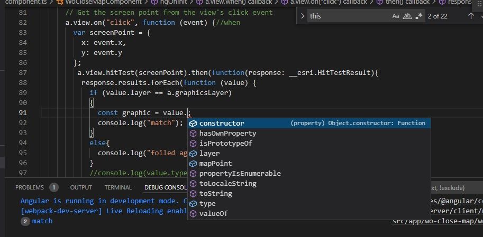This screenshot has width=483, height=237.
Task: Click the property icon beside constructor
Action: [x=193, y=124]
